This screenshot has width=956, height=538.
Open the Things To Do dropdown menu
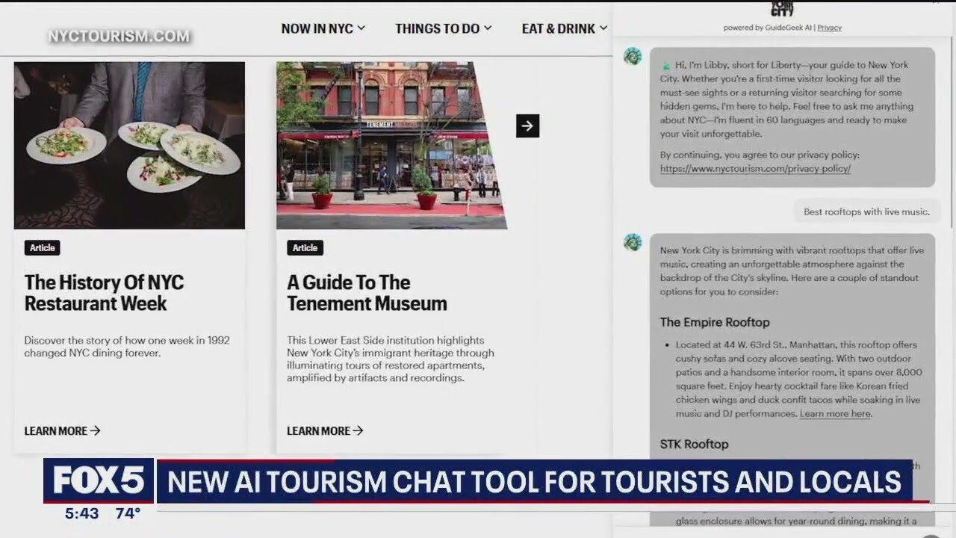click(444, 28)
